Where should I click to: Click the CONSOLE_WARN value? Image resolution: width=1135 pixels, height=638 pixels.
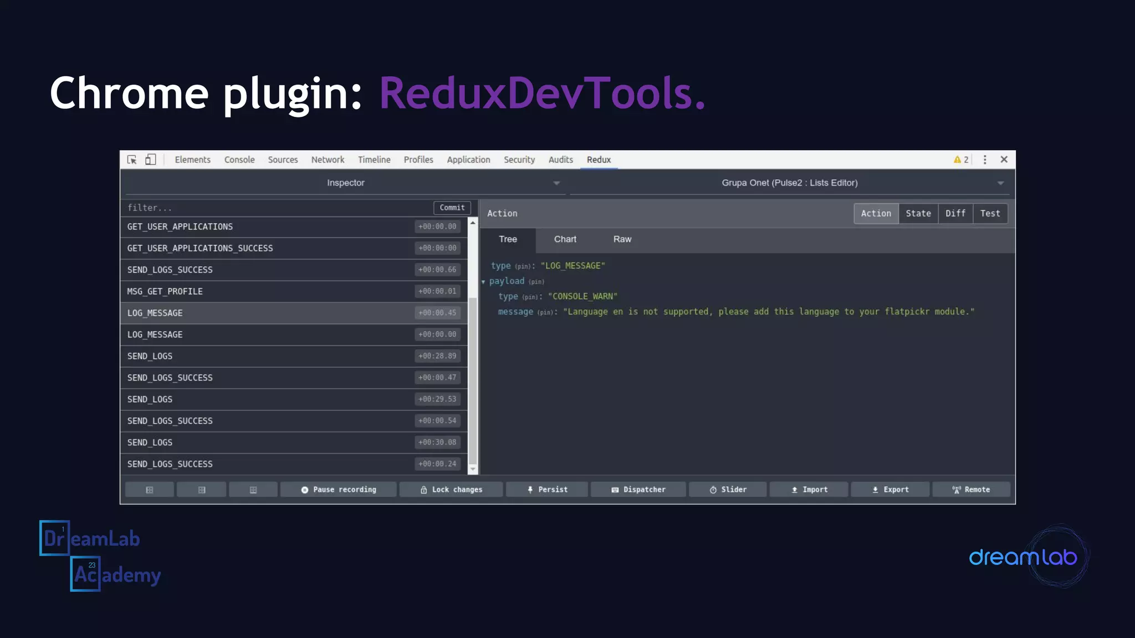tap(582, 296)
